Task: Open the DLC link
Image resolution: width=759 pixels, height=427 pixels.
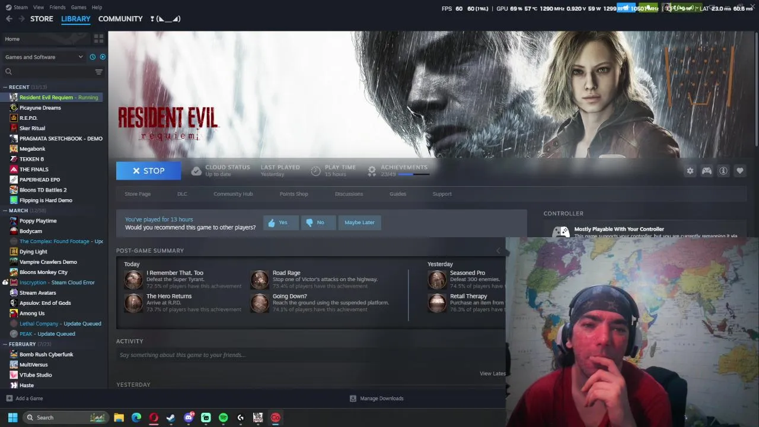Action: (182, 194)
